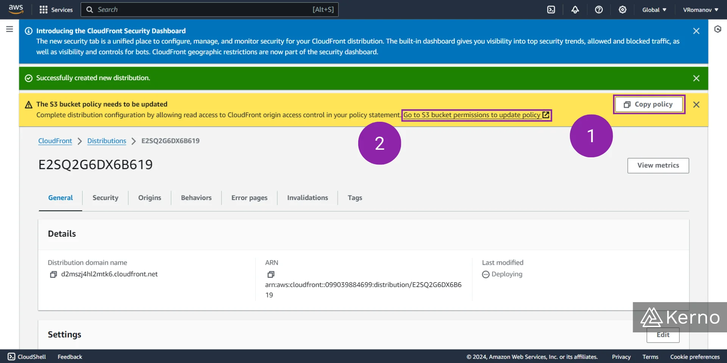Click the Copy policy button
This screenshot has width=727, height=363.
click(x=649, y=104)
